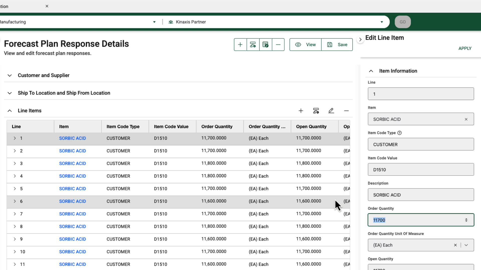Collapse the Item Information section
Image resolution: width=481 pixels, height=270 pixels.
click(371, 71)
